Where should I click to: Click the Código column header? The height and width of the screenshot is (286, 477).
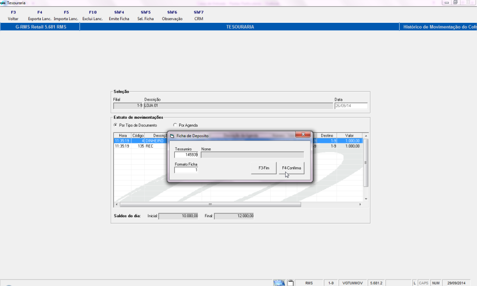pyautogui.click(x=138, y=136)
